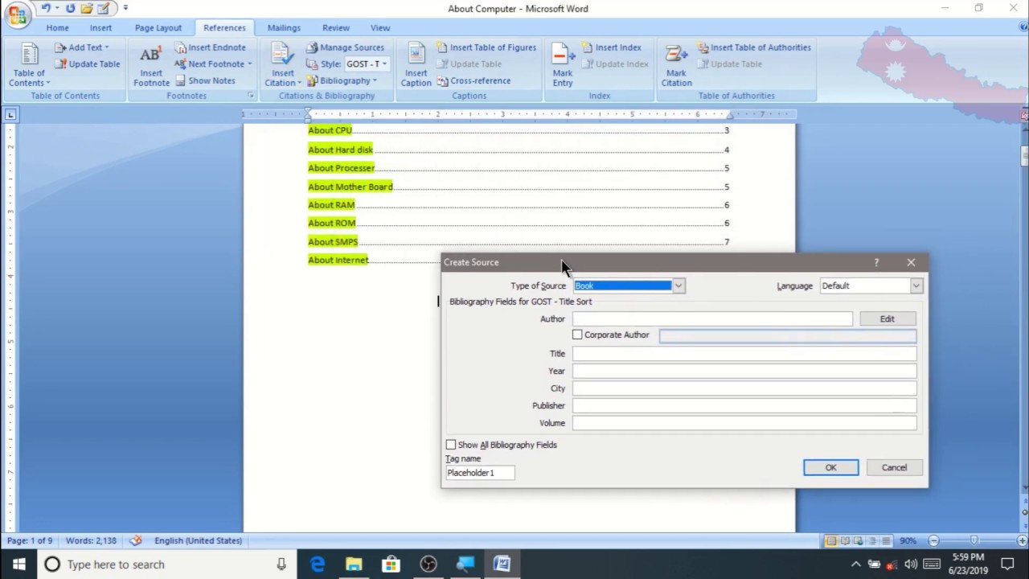Image resolution: width=1029 pixels, height=579 pixels.
Task: Open Table of Contents gallery
Action: (29, 65)
